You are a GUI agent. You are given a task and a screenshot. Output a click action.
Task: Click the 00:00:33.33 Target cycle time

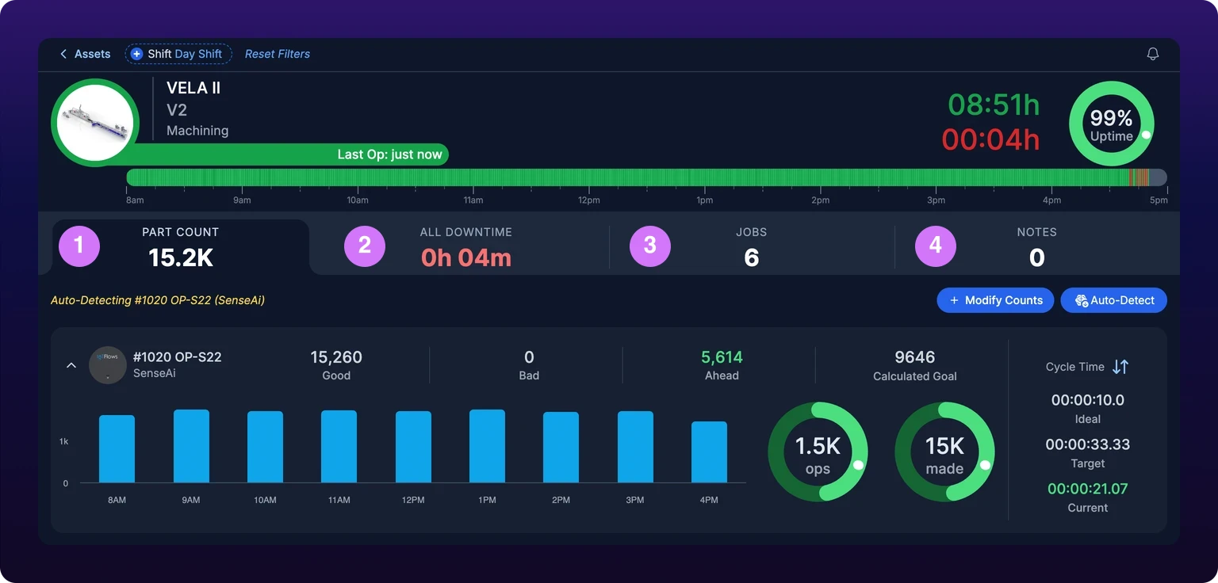point(1087,444)
